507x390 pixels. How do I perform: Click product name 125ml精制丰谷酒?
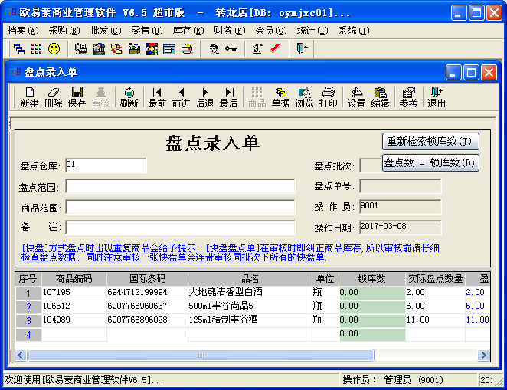(250, 320)
